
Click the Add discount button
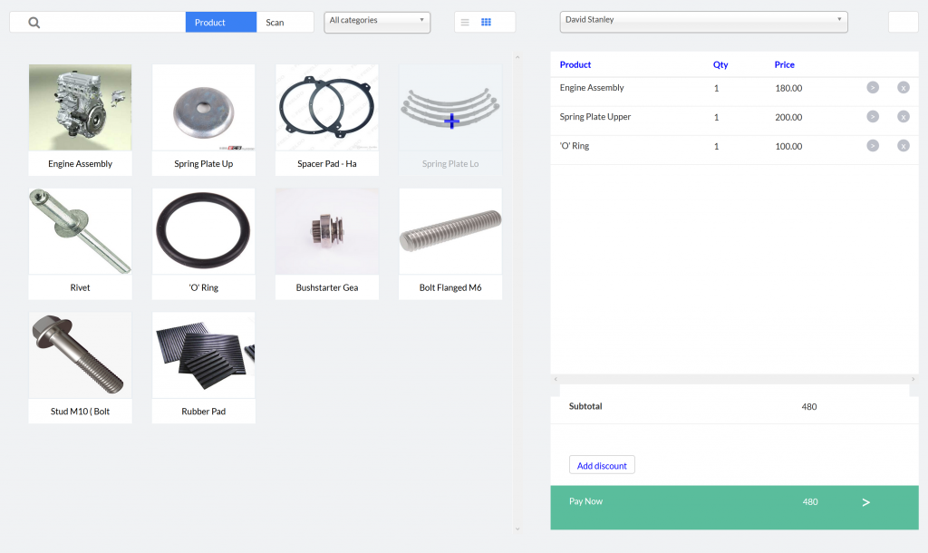[x=602, y=465]
